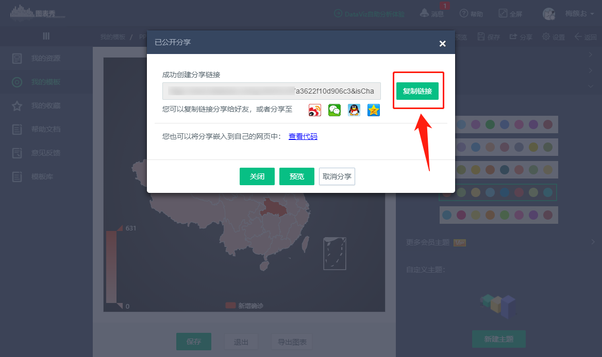Expand second right panel chevron

(x=591, y=70)
